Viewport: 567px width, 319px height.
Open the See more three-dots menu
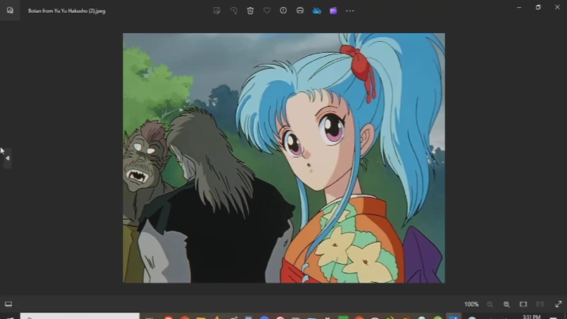coord(350,11)
